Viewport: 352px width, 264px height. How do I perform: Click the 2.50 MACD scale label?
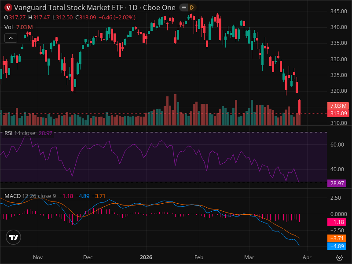336,198
